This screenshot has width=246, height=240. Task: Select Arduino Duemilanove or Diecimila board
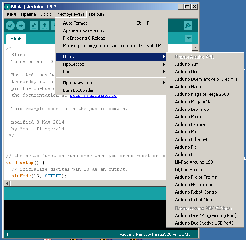point(205,79)
